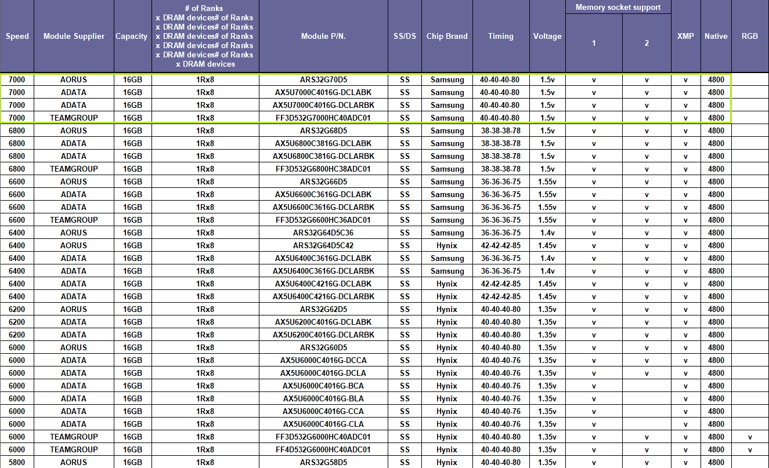Click timing 42-42-42-85 in ARS32G64D5C42 row

(501, 245)
